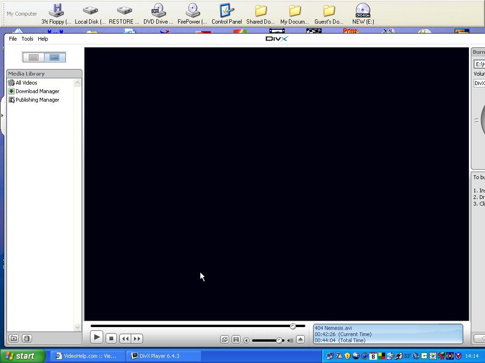Click the My Computer toolbar label
The image size is (485, 363).
tap(22, 14)
